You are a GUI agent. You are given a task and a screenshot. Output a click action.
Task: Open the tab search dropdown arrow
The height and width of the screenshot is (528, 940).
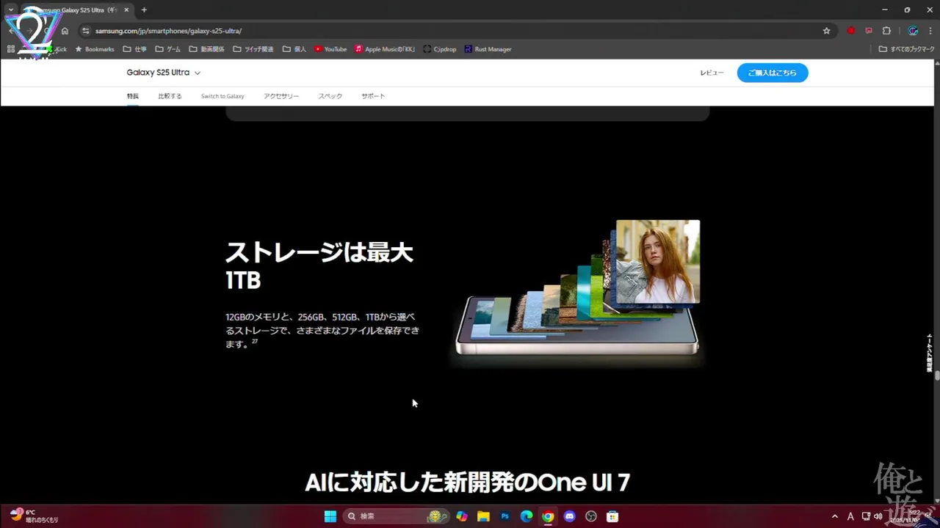pos(10,10)
